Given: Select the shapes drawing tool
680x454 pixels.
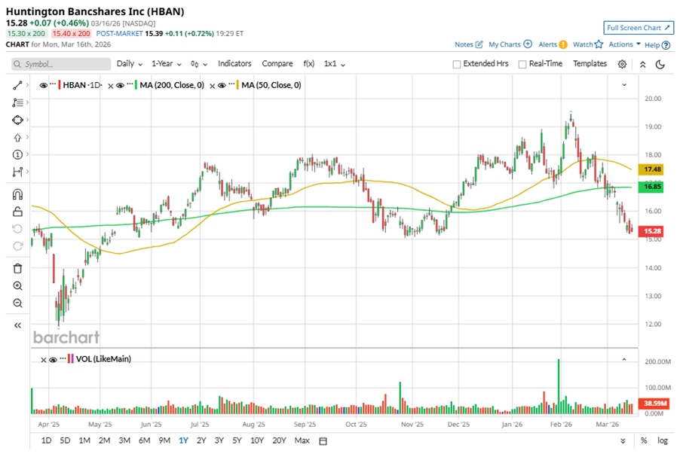Looking at the screenshot, I should click(17, 120).
